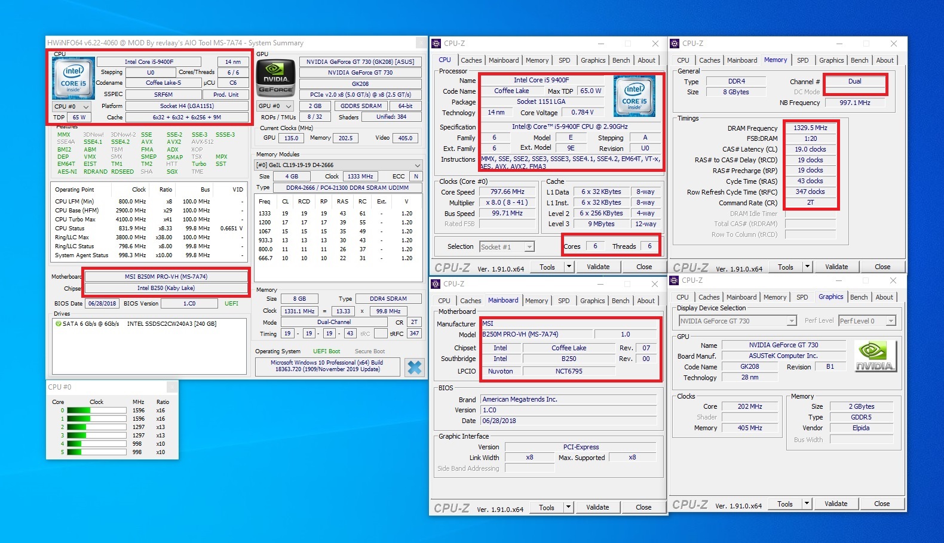Click the green check icon beside SATA 6 Gb/s drive
Viewport: 944px width, 543px height.
[x=58, y=324]
